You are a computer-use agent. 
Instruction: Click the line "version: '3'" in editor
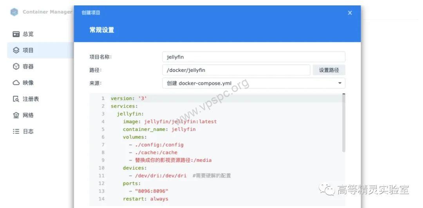[x=129, y=98]
